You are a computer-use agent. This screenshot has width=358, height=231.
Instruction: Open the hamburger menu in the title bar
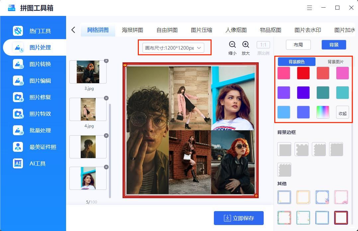[x=310, y=8]
